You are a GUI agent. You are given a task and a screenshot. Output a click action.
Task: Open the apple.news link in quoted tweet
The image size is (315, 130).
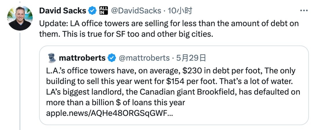(110, 113)
